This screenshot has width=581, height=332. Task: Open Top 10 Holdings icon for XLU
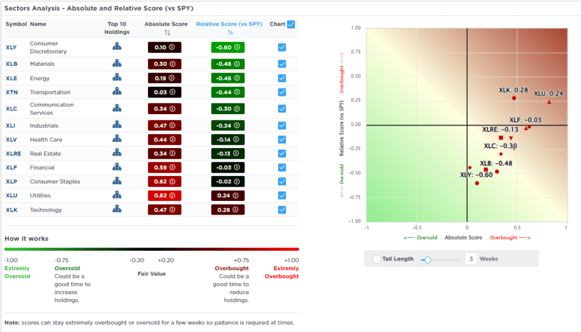pyautogui.click(x=117, y=195)
